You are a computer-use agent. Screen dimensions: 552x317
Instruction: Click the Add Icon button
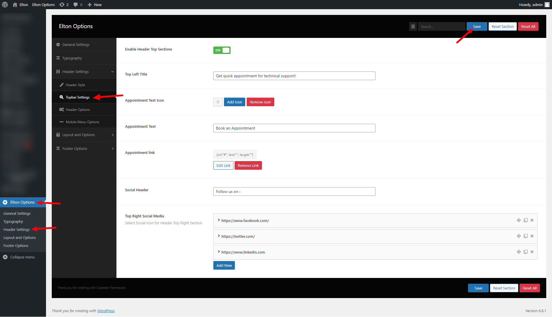click(x=234, y=102)
